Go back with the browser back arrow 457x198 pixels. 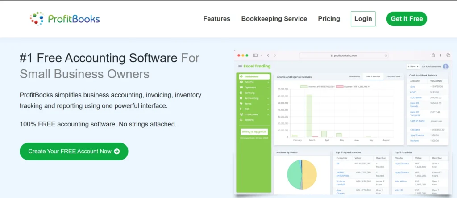tap(268, 55)
